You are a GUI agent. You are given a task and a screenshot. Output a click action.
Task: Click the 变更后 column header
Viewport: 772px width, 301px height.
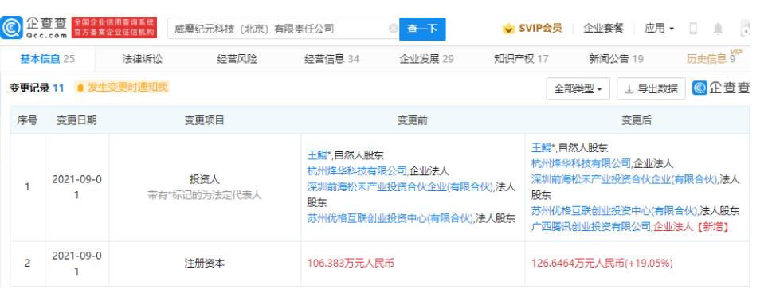coord(637,120)
